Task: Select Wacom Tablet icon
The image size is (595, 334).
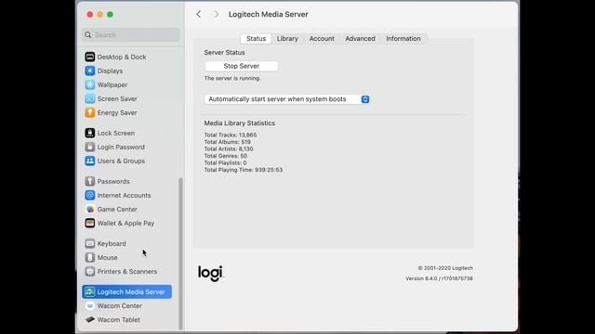Action: coord(90,319)
